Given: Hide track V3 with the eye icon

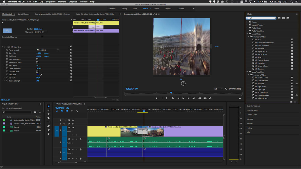Looking at the screenshot, I should point(73,120).
